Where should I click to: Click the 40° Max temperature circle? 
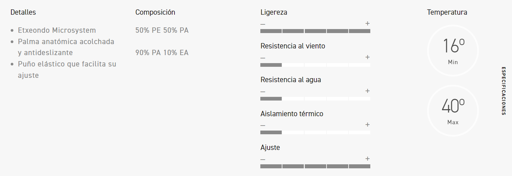click(453, 111)
